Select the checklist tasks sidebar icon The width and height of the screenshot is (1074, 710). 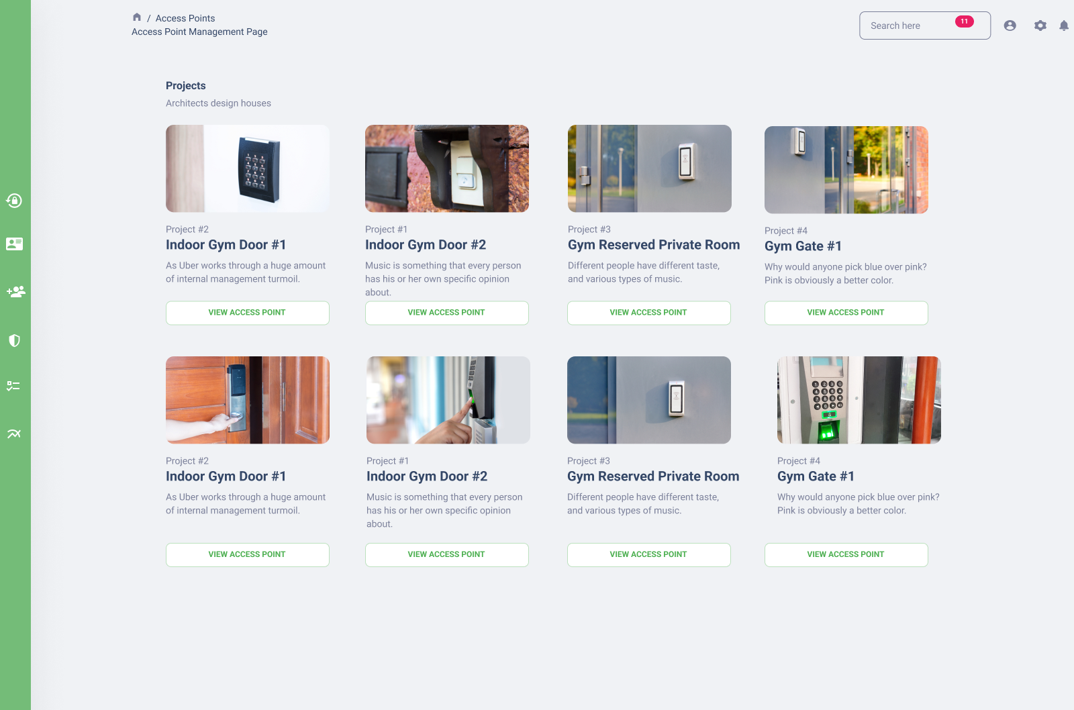pos(13,386)
